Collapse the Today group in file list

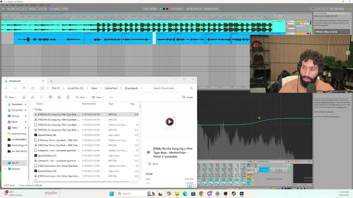[x=33, y=109]
